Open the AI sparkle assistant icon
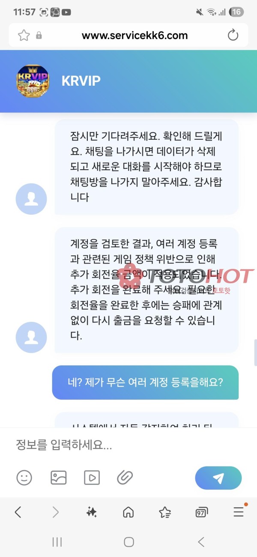 pos(91,512)
